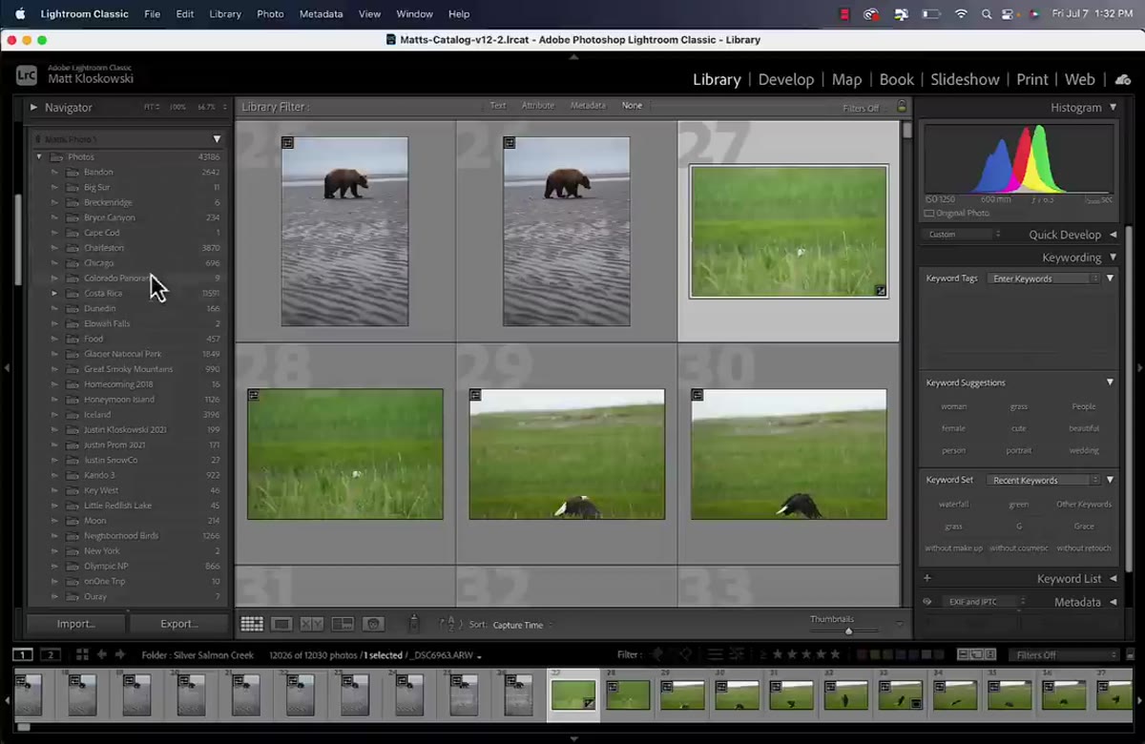Toggle the Metadata panel eye icon
The width and height of the screenshot is (1145, 744).
[926, 602]
